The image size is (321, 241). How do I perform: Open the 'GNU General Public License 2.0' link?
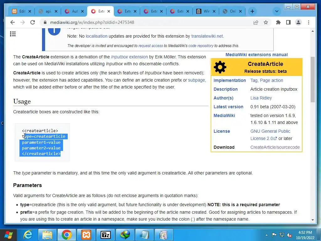[x=270, y=135]
